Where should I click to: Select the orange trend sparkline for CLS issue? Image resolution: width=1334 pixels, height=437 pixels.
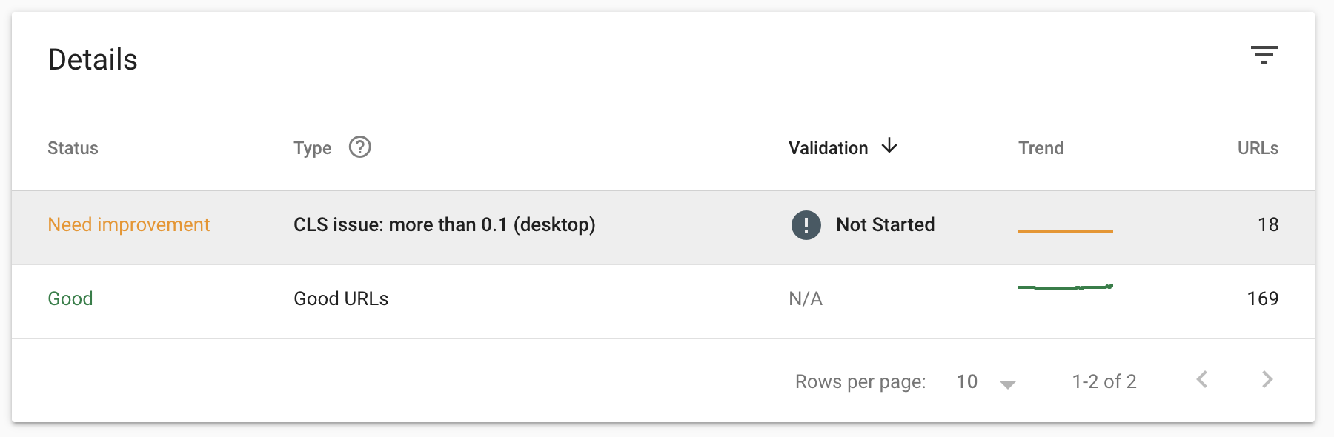tap(1066, 230)
